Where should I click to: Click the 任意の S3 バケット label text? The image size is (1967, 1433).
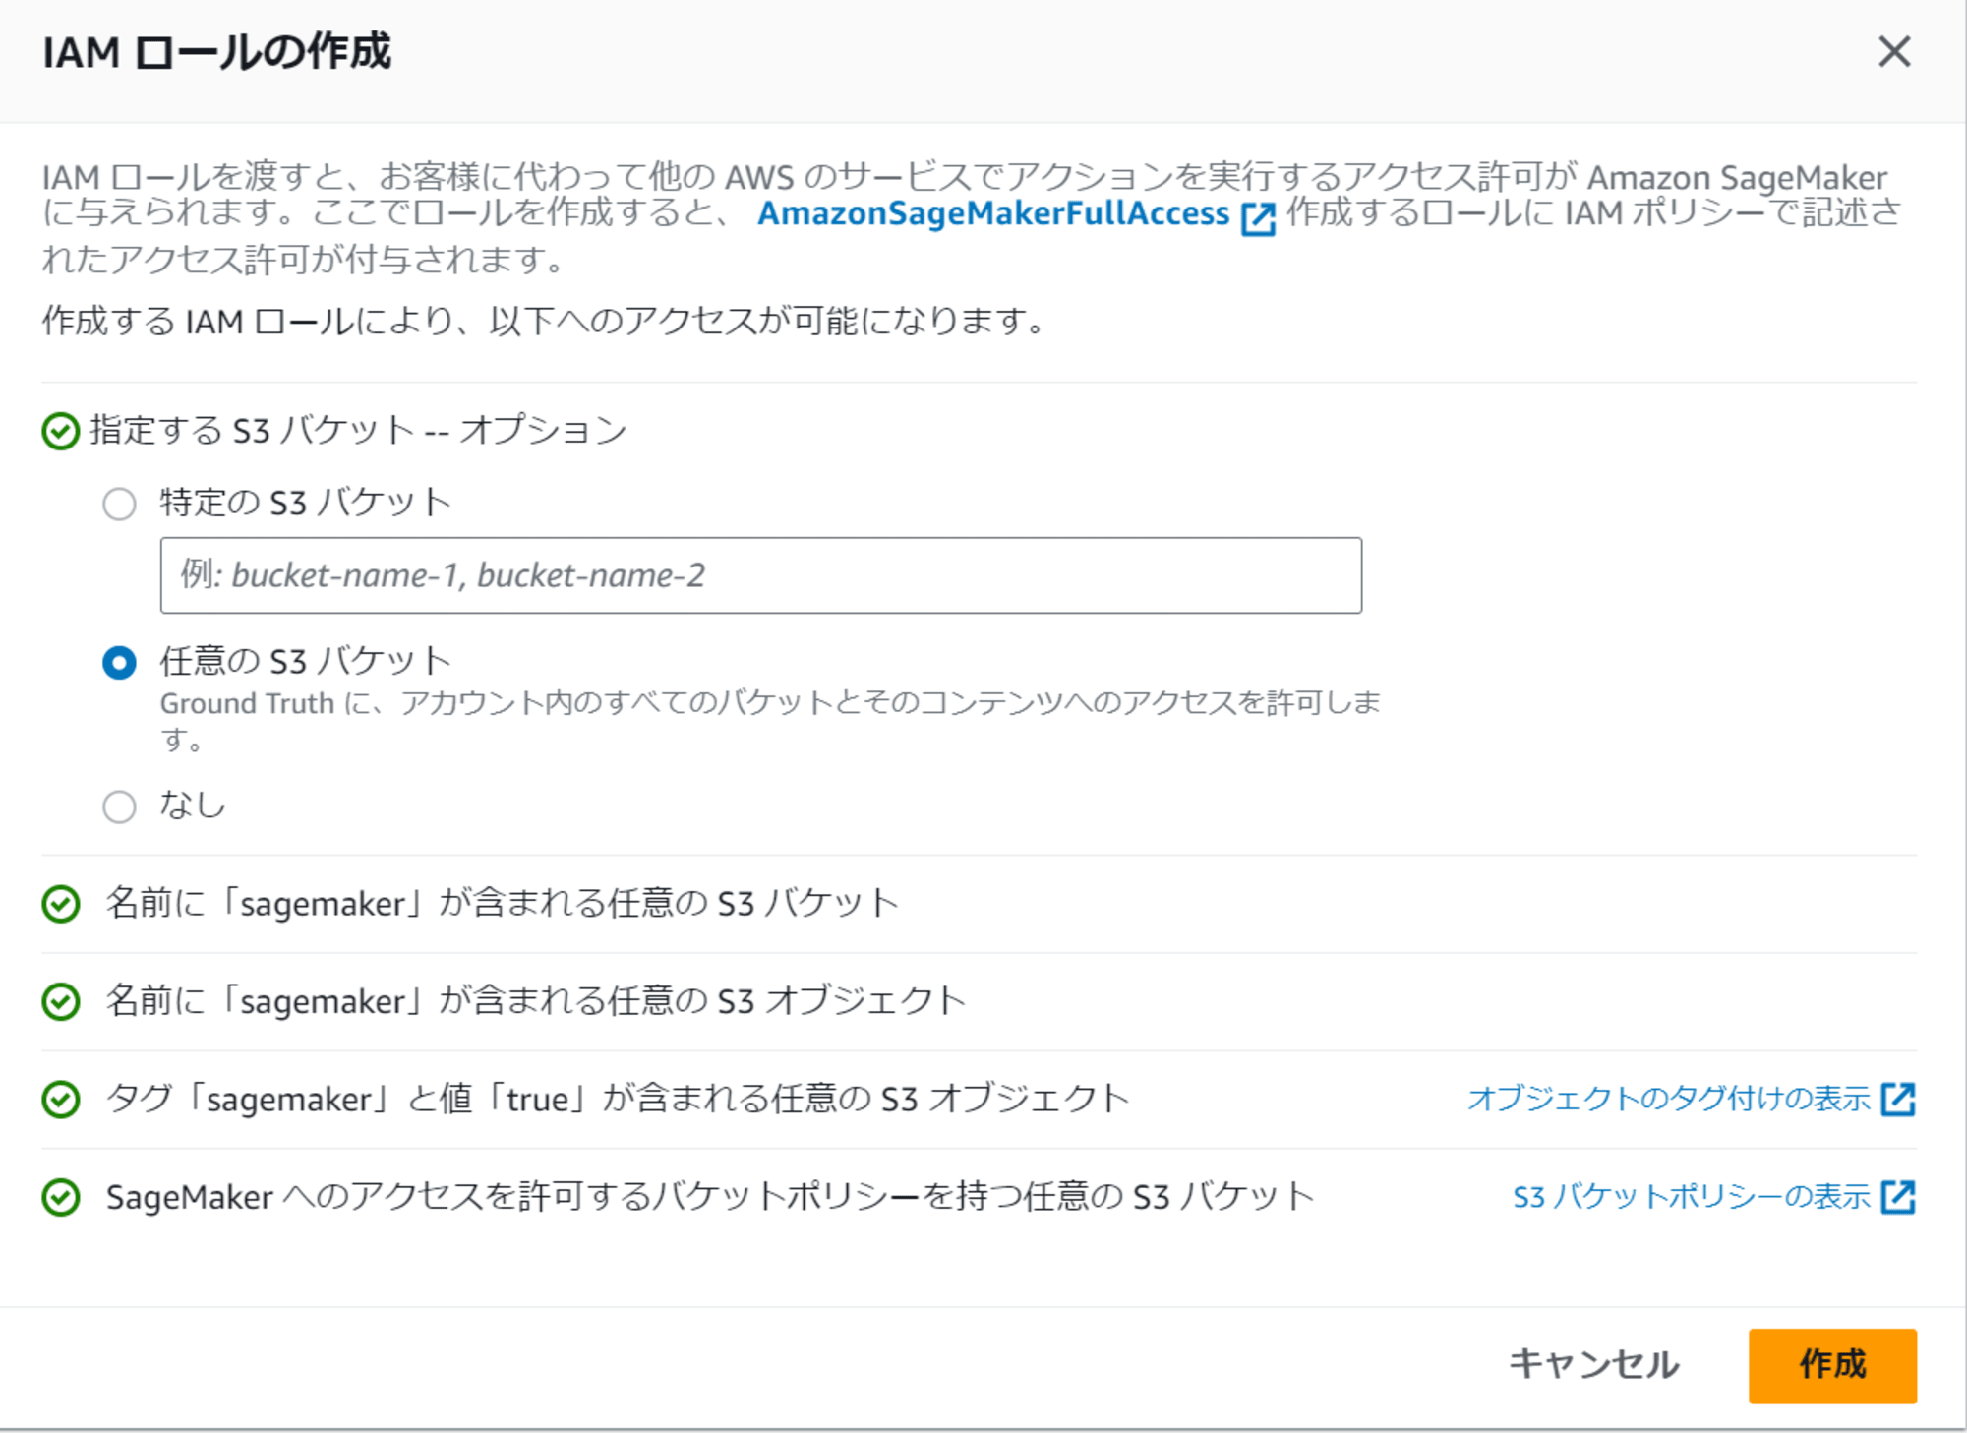point(306,661)
